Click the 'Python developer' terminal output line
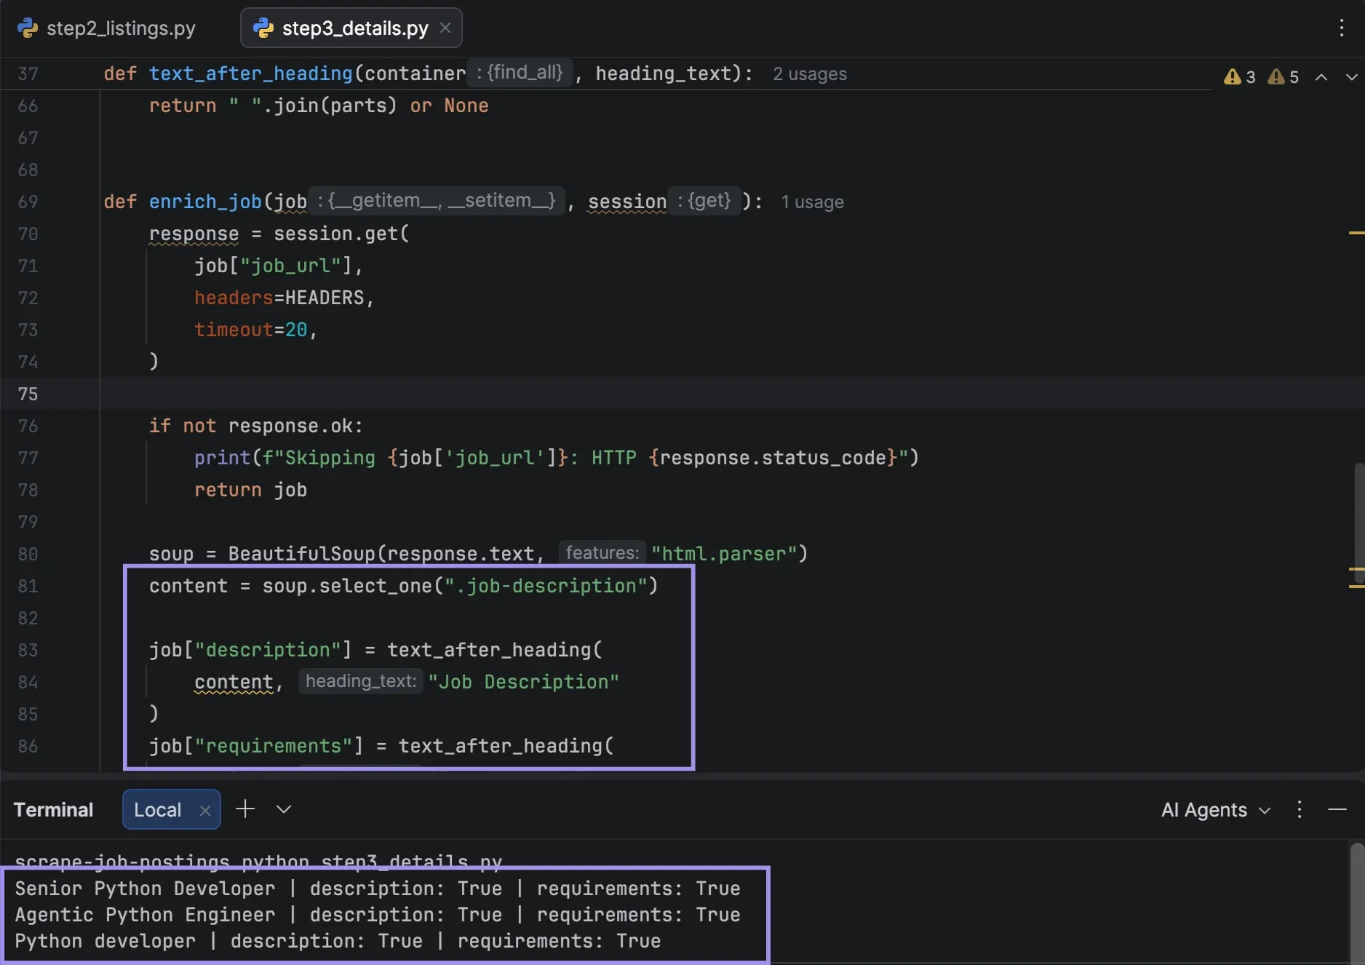Screen dimensions: 1365x965 (338, 941)
